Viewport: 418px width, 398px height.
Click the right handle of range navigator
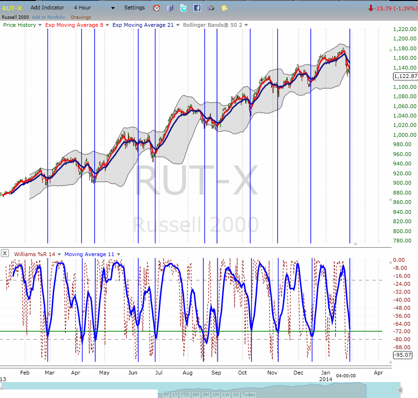click(x=400, y=390)
